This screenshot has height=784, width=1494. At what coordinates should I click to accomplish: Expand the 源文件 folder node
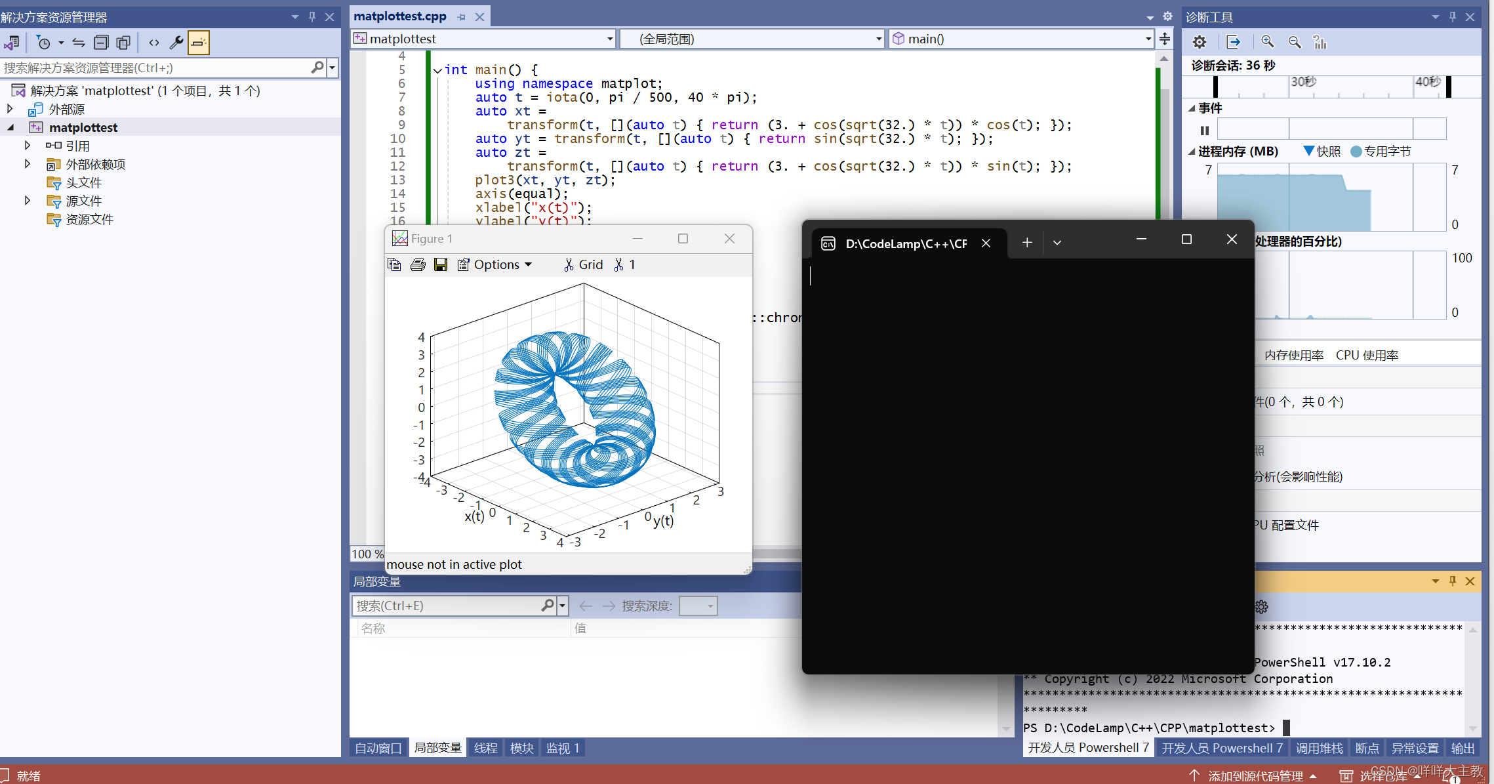point(28,201)
